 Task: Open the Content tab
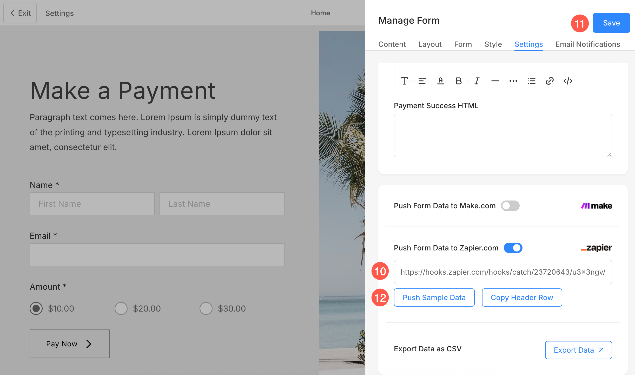click(x=392, y=44)
